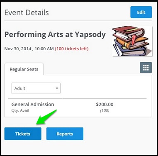Click the green arrow pointing to Tickets
Image resolution: width=158 pixels, height=156 pixels.
(x=46, y=117)
